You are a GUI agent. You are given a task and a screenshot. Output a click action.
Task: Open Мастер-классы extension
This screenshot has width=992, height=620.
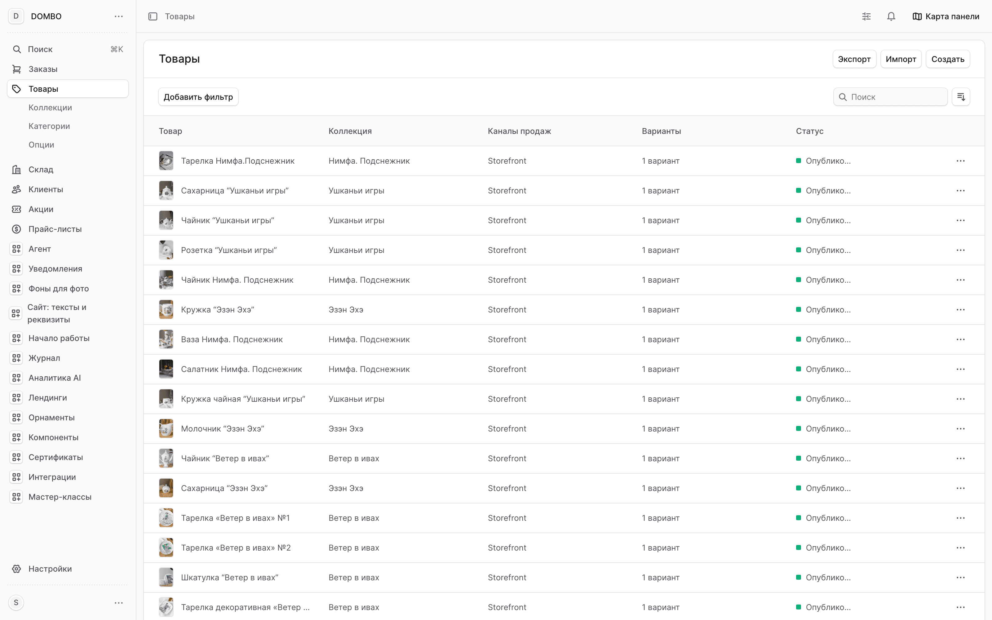68,497
